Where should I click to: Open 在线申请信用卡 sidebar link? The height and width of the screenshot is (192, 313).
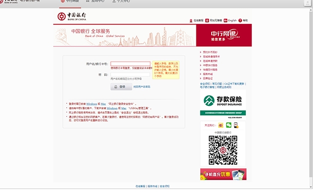(x=211, y=56)
